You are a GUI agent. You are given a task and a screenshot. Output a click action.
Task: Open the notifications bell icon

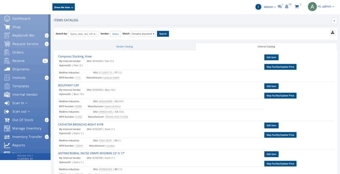tap(287, 7)
